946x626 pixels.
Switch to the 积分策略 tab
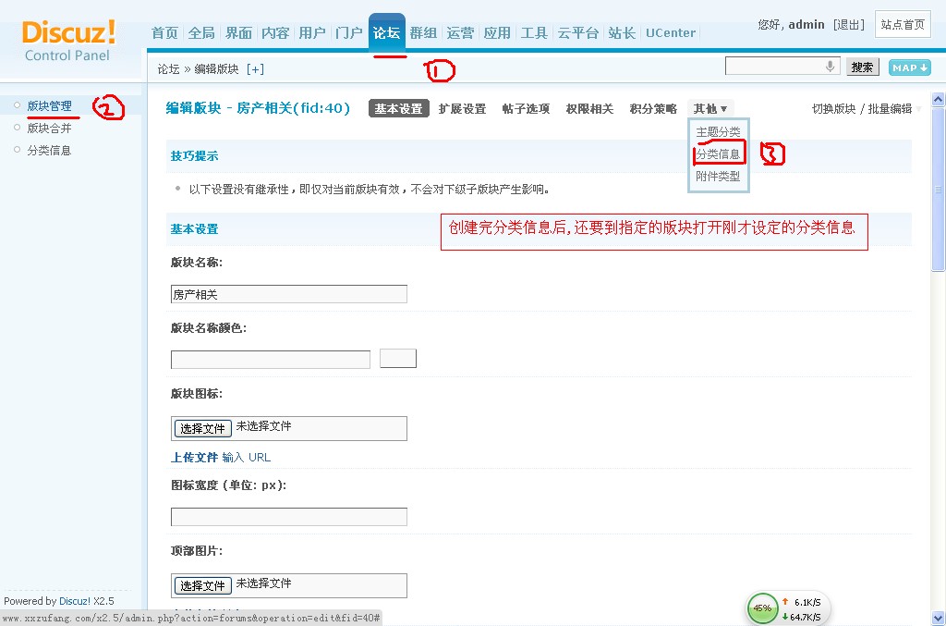(653, 109)
